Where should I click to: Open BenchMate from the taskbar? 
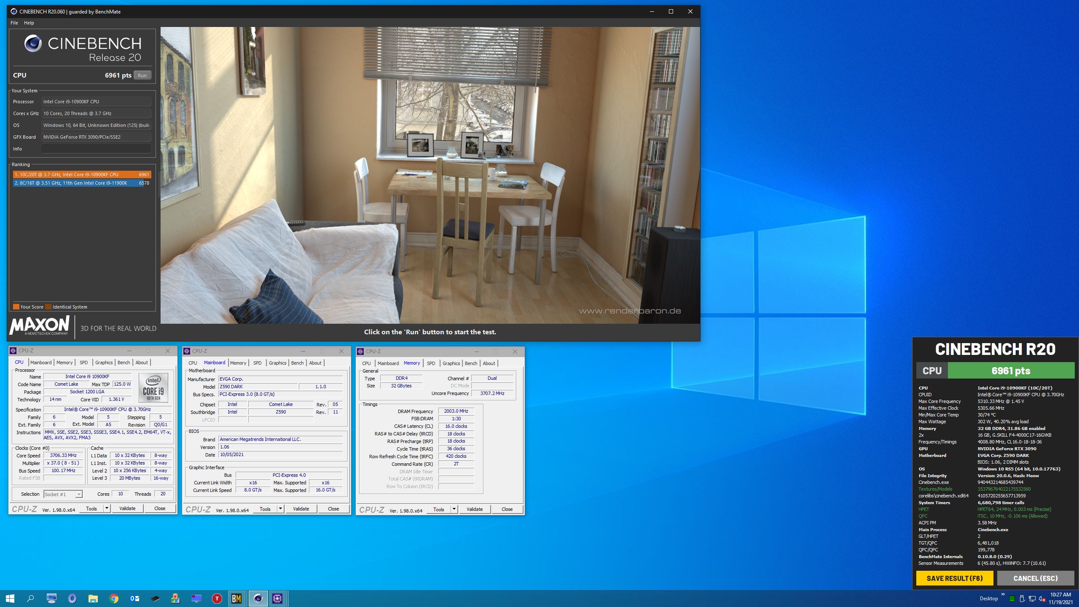(236, 598)
